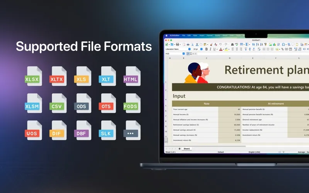The width and height of the screenshot is (309, 193).
Task: Click the 'Annual income ($)' cell
Action: click(x=195, y=114)
